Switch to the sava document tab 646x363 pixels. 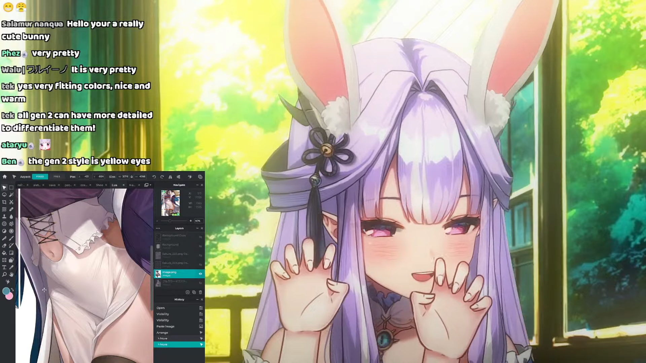click(x=52, y=185)
